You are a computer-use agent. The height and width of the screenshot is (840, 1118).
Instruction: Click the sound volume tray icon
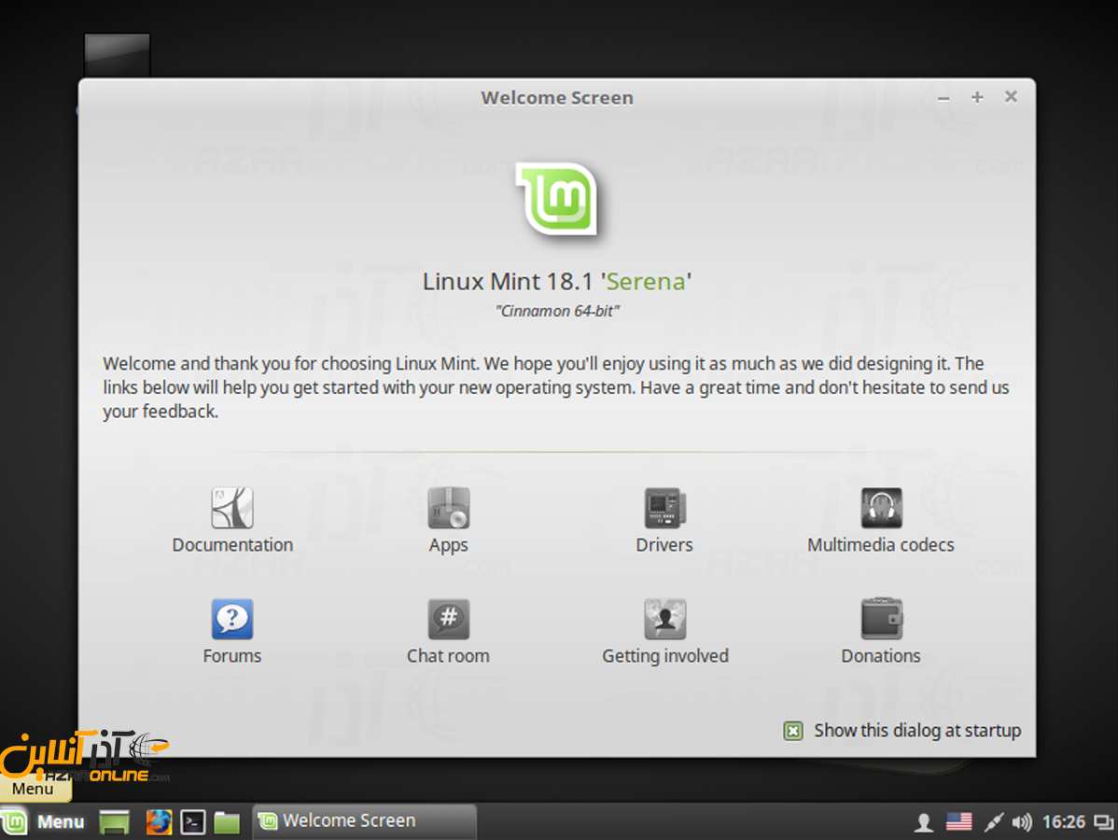pos(1022,822)
